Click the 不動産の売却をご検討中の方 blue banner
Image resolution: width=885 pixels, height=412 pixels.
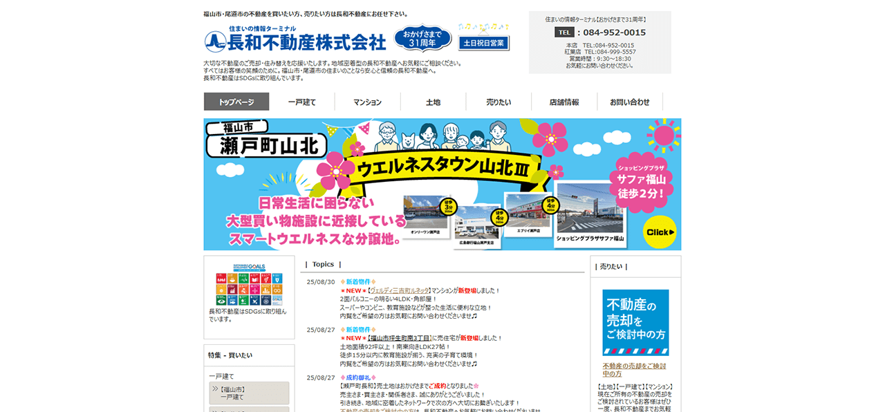635,322
